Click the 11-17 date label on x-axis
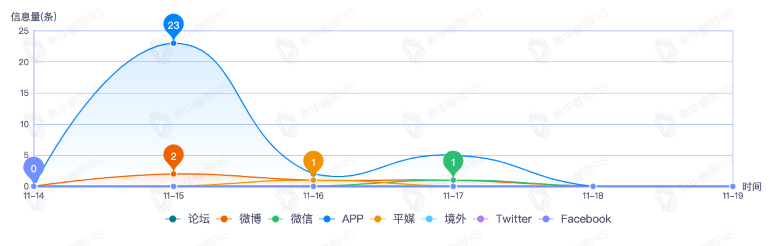The width and height of the screenshot is (776, 246). click(x=453, y=196)
